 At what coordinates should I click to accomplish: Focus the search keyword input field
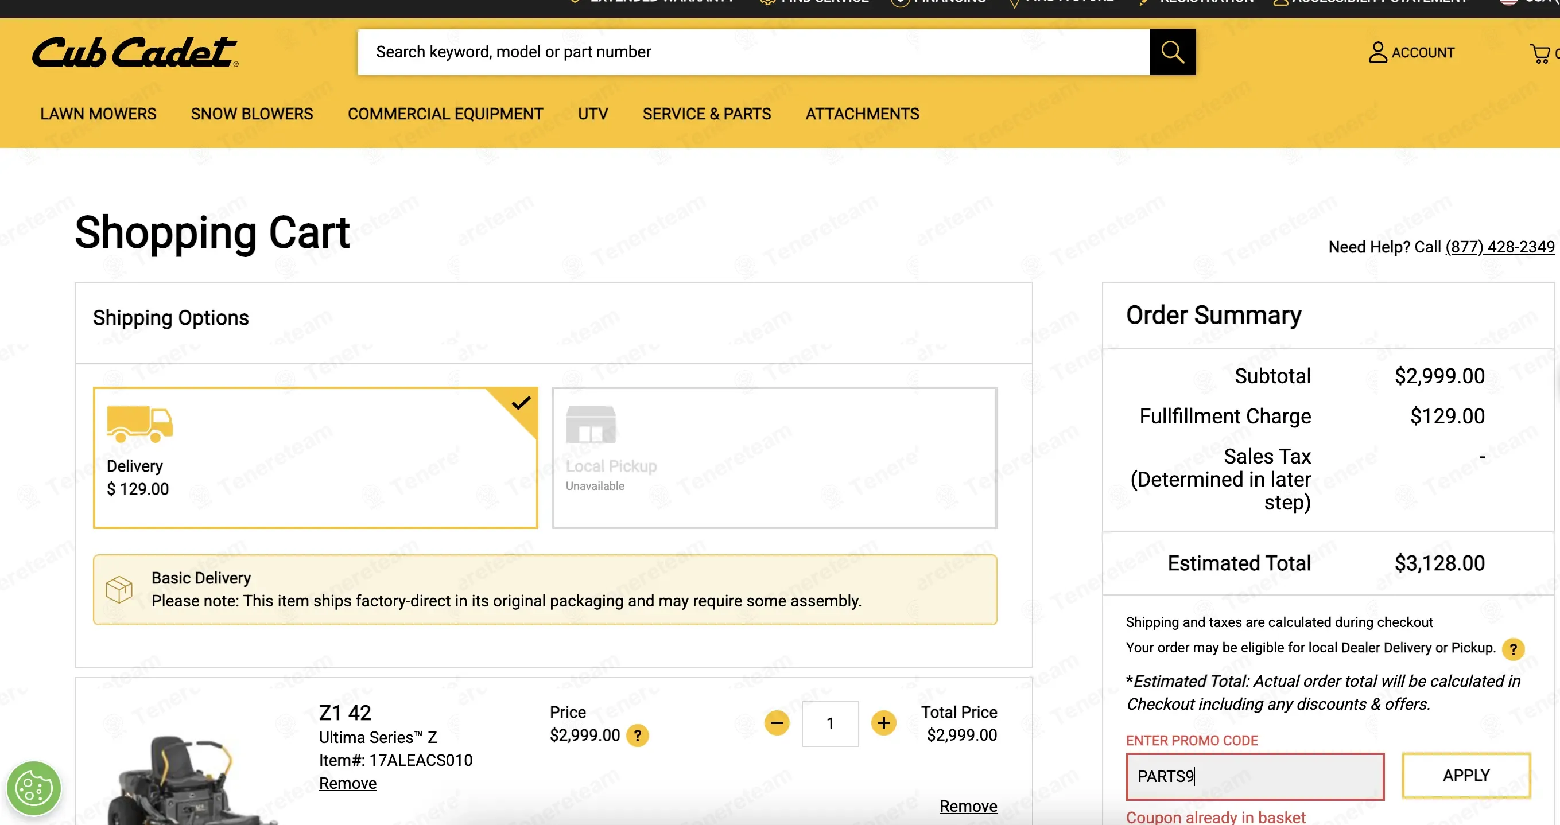[754, 52]
